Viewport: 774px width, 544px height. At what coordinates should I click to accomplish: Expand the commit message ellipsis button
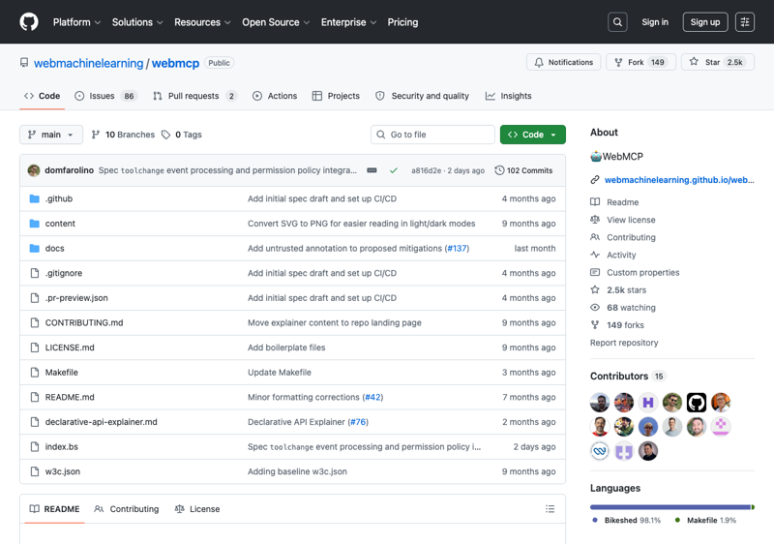click(x=372, y=170)
